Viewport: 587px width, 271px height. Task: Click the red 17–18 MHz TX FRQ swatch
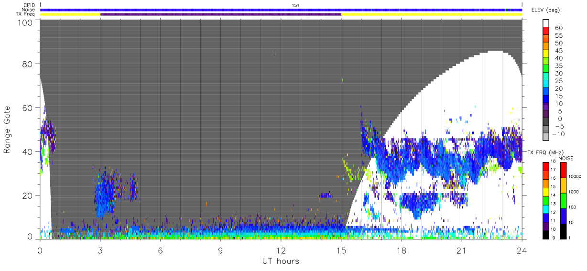(x=546, y=166)
